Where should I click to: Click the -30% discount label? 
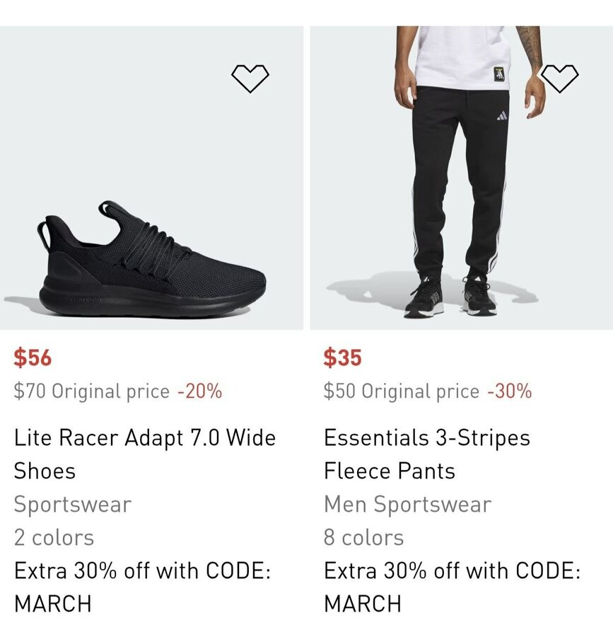click(509, 391)
